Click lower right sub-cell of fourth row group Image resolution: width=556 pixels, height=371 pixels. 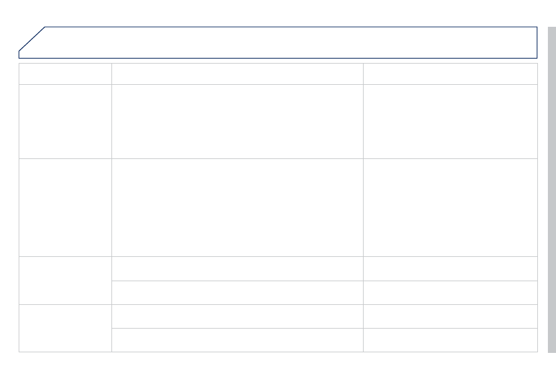tap(450, 292)
